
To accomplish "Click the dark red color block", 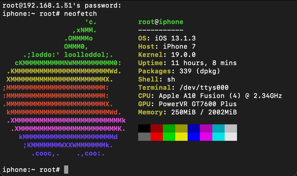I will tap(157, 128).
